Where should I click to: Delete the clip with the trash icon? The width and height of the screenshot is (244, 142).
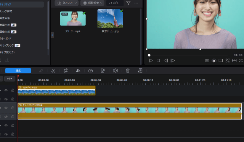tap(128, 71)
